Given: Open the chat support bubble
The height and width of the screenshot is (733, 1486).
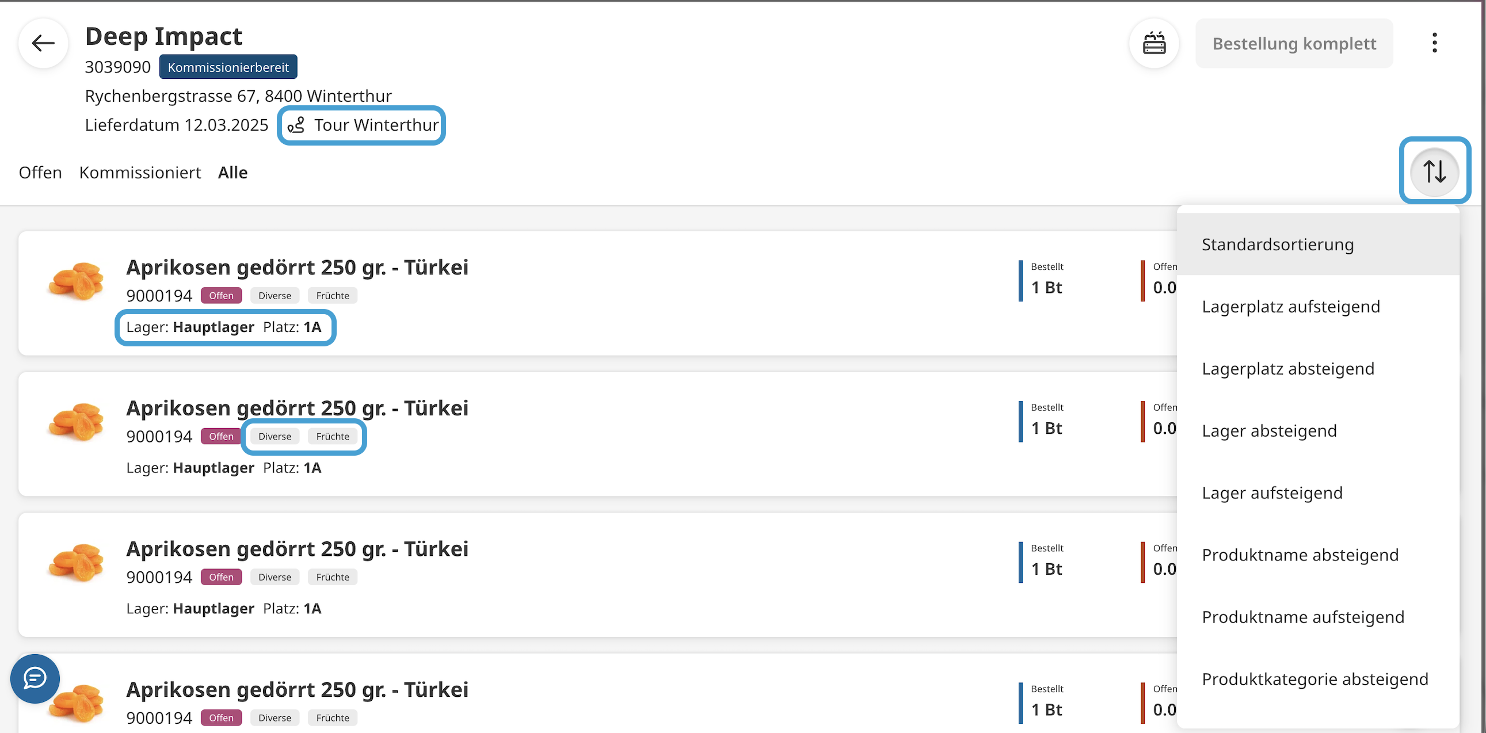Looking at the screenshot, I should pyautogui.click(x=35, y=678).
